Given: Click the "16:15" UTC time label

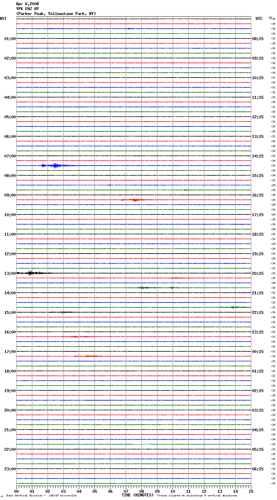Looking at the screenshot, I should click(258, 195).
